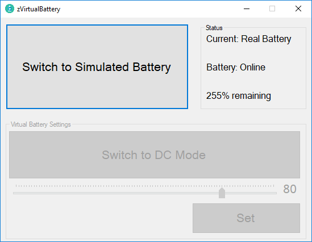Maximize the zVirtualBattery window
This screenshot has height=242, width=312.
tap(272, 9)
